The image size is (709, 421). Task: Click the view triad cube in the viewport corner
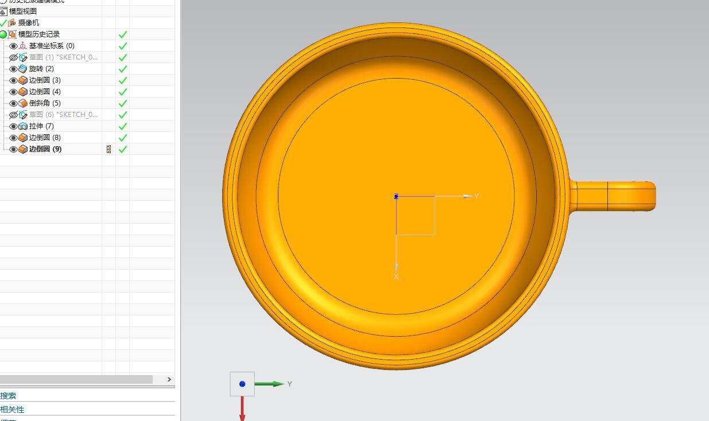pyautogui.click(x=242, y=384)
